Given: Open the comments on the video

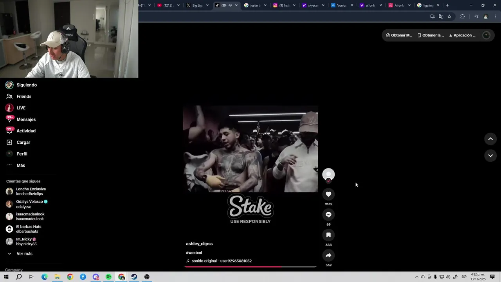Looking at the screenshot, I should (x=328, y=215).
